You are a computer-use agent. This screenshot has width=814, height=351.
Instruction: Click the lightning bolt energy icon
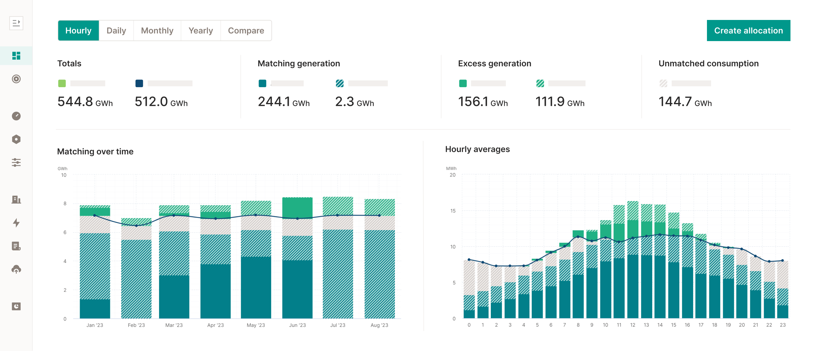[16, 223]
